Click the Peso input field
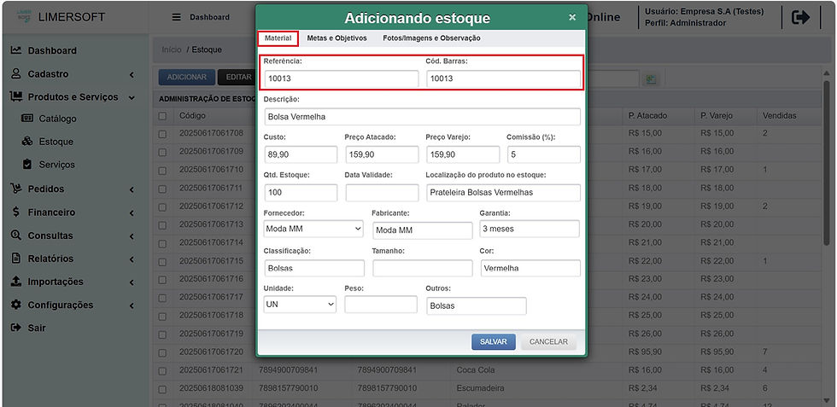Image resolution: width=837 pixels, height=407 pixels. 381,304
